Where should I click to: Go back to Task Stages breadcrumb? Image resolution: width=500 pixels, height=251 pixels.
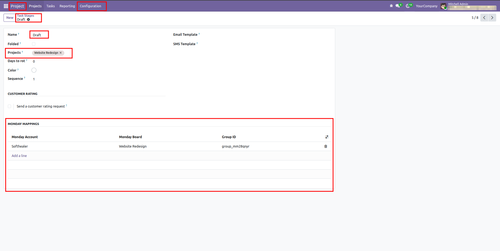tap(26, 16)
